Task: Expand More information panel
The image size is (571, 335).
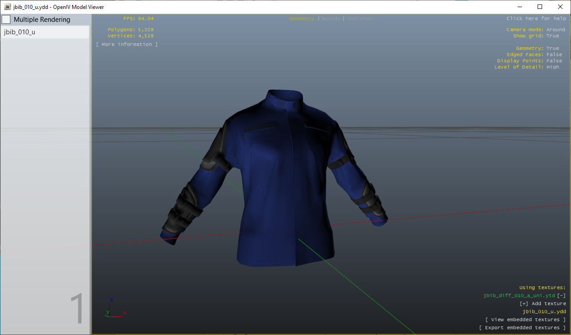Action: point(127,44)
